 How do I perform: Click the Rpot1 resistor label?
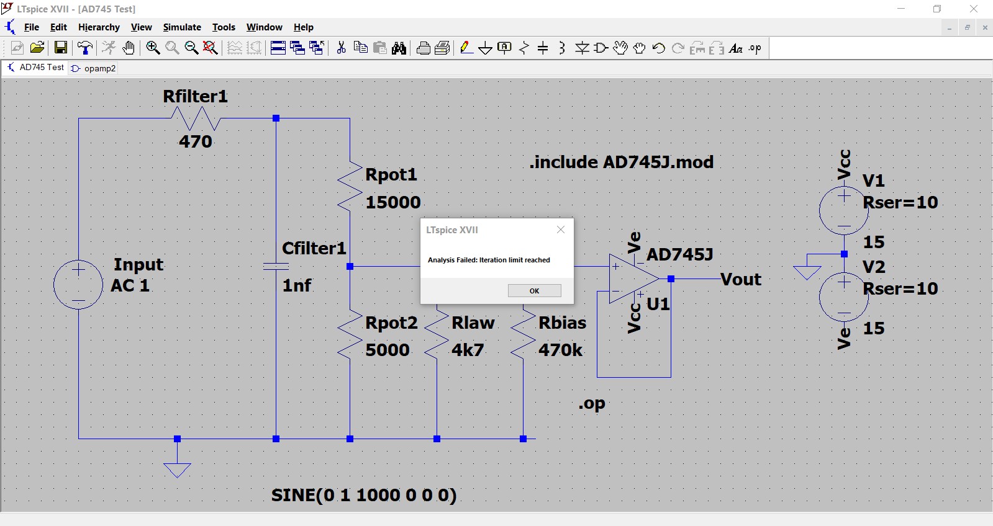(x=391, y=175)
